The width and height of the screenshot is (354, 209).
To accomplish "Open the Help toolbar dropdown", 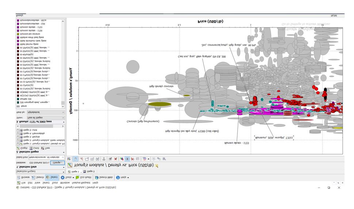I will [x=128, y=178].
